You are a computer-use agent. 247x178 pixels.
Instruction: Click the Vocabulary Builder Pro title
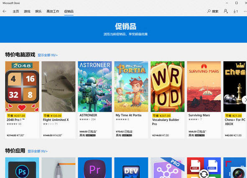[166, 122]
